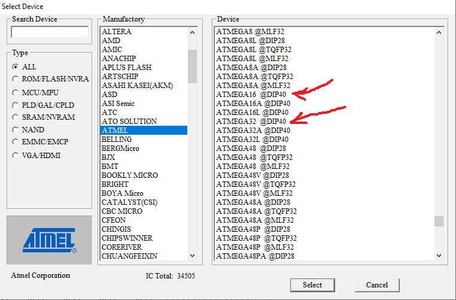Select VGA/HDMI type option
Image resolution: width=456 pixels, height=300 pixels.
[x=16, y=156]
